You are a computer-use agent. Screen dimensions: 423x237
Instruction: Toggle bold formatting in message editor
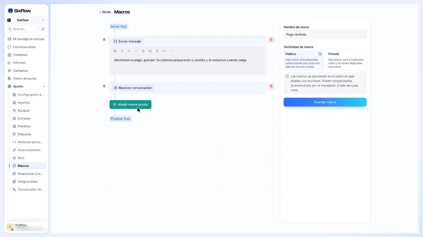point(115,51)
